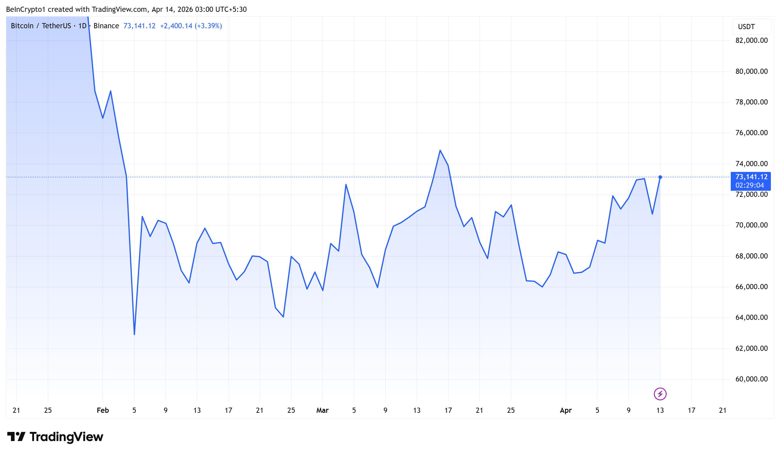The height and width of the screenshot is (455, 780).
Task: Click the Feb date label on time axis
Action: pyautogui.click(x=103, y=410)
